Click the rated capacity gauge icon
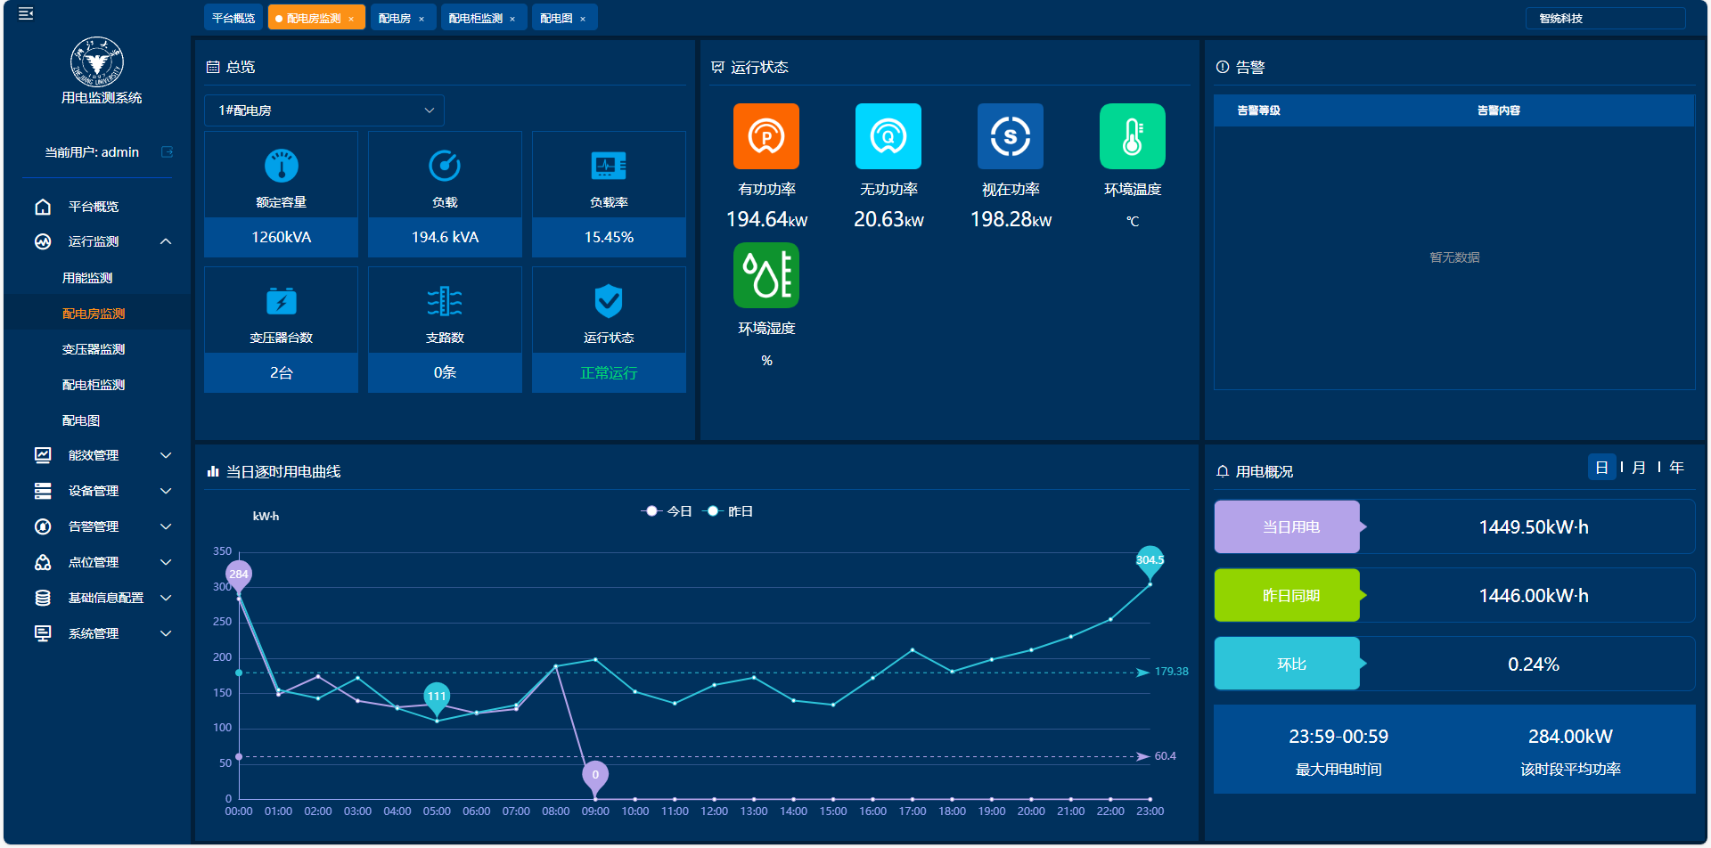This screenshot has height=848, width=1711. [x=281, y=166]
